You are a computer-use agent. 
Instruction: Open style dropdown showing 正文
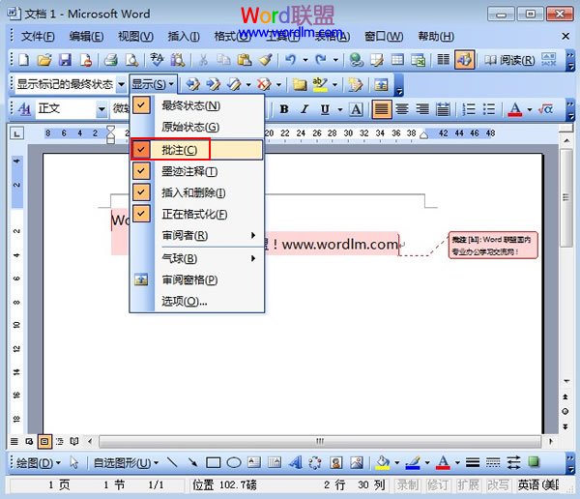click(x=101, y=109)
